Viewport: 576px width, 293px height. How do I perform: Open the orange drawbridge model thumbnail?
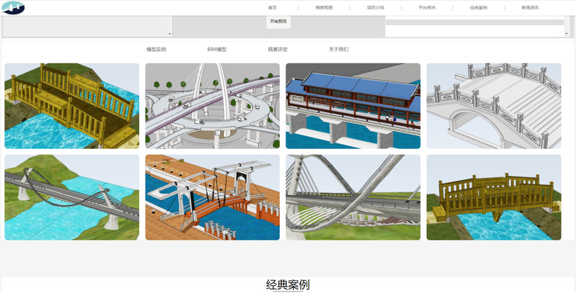coord(212,197)
